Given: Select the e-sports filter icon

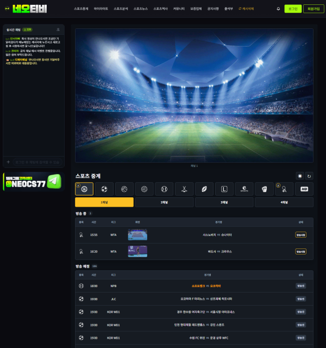Looking at the screenshot, I should coord(244,189).
